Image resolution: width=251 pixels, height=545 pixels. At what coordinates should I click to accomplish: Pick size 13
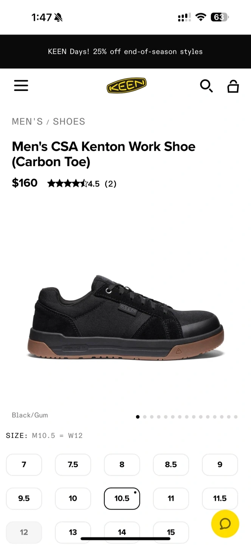[x=73, y=532]
